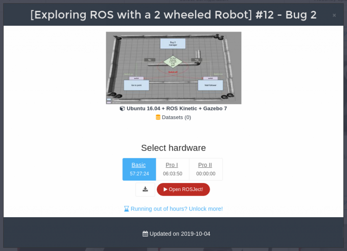Click the Pro II remaining time 00:00:00
The image size is (347, 251).
tap(206, 174)
